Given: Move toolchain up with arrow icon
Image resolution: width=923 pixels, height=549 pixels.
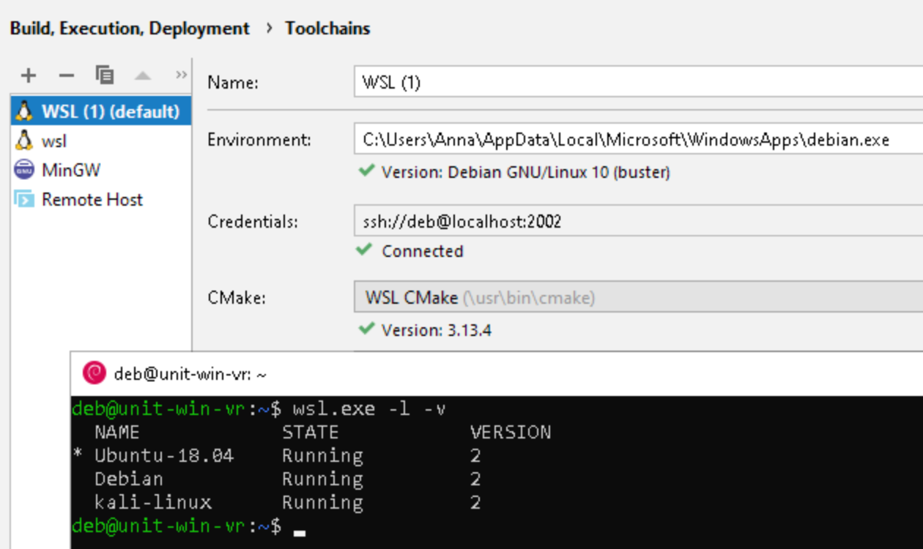Looking at the screenshot, I should (143, 75).
